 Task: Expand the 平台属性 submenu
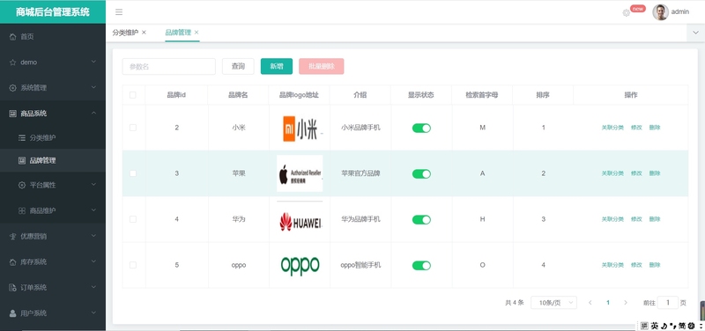point(93,184)
